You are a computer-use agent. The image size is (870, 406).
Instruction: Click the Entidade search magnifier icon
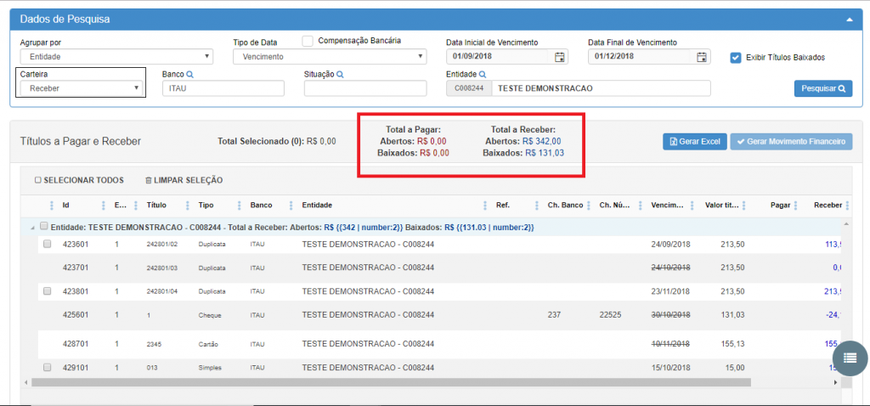483,75
